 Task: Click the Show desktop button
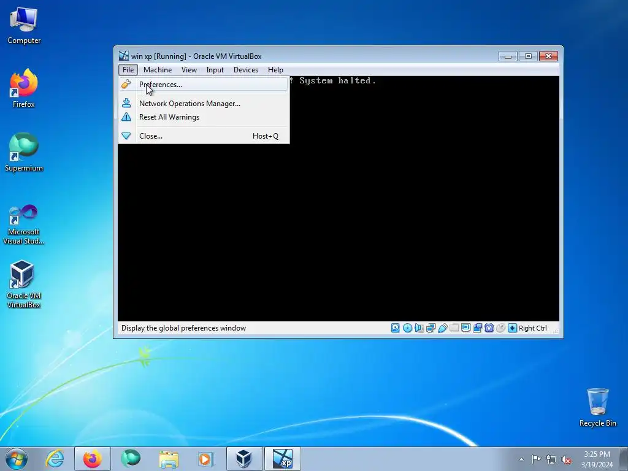pyautogui.click(x=624, y=459)
